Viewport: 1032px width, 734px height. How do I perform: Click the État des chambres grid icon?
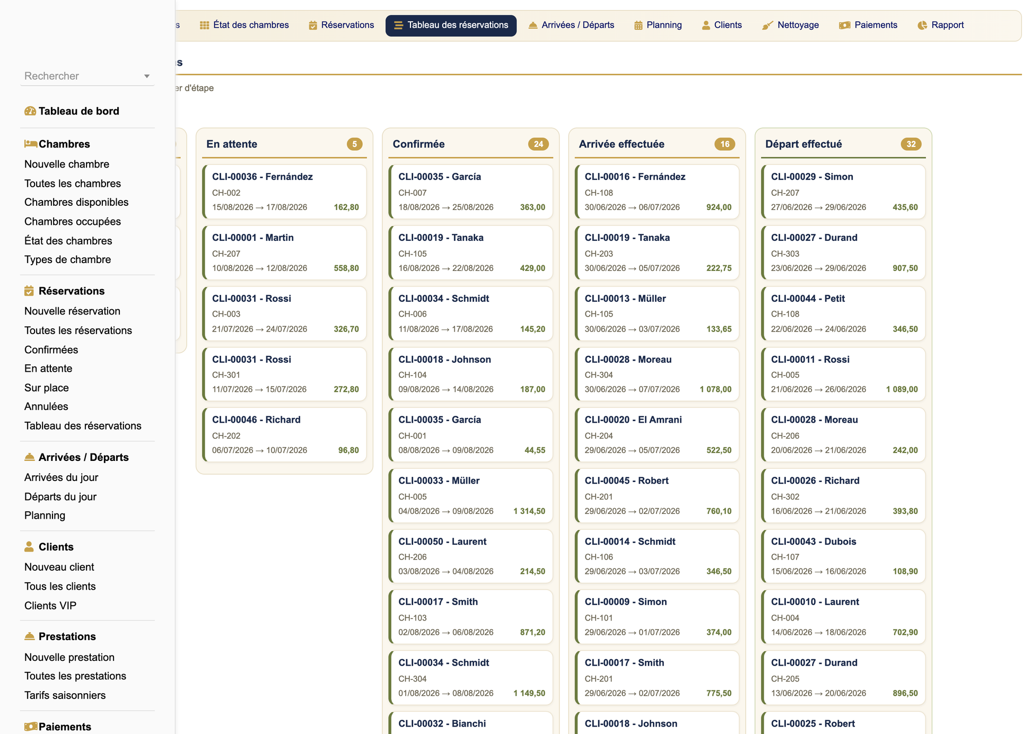tap(204, 25)
